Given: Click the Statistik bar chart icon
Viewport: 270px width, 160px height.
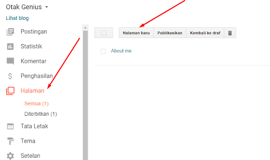Looking at the screenshot, I should 10,46.
